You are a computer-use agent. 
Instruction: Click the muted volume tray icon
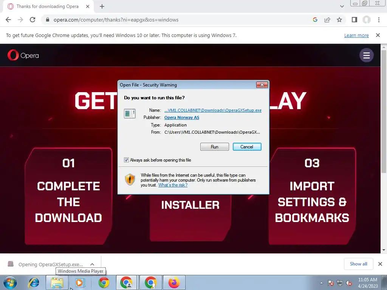pos(349,283)
